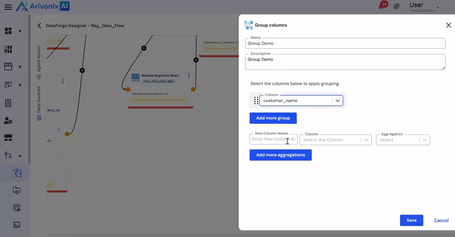Click the Cancel link
This screenshot has height=237, width=455.
(x=441, y=220)
